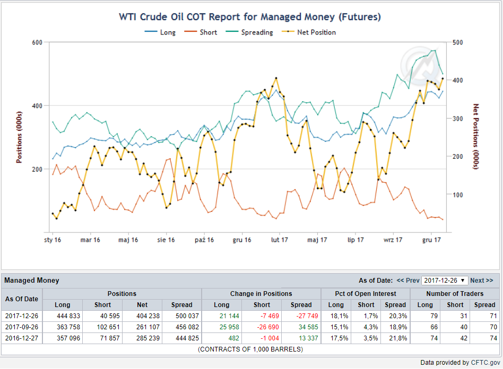
Task: Click Long position value 363 758
Action: [68, 327]
